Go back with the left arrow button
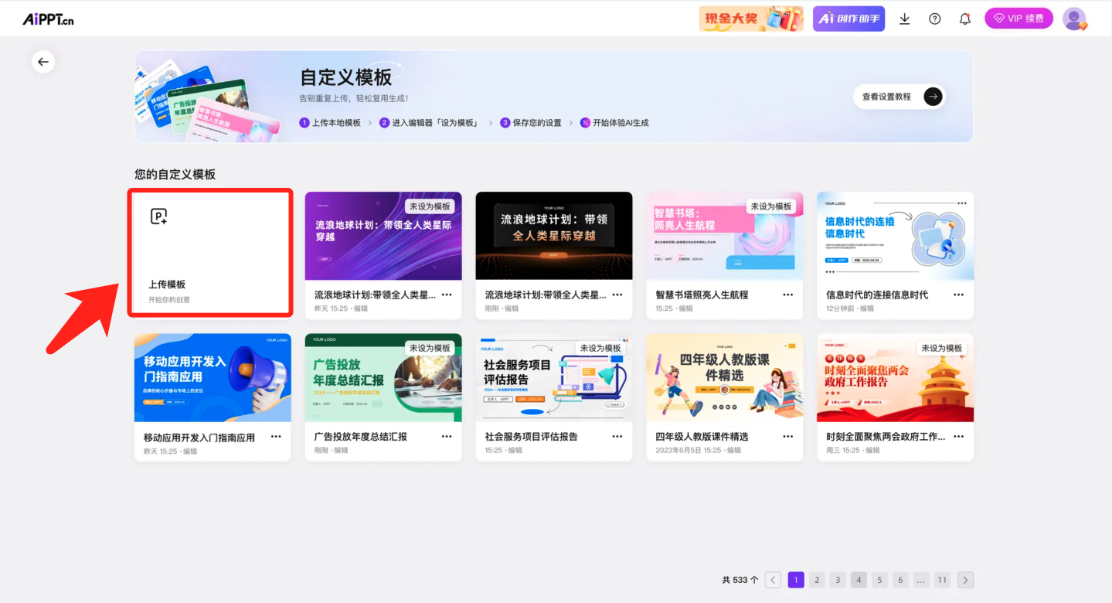 [43, 62]
